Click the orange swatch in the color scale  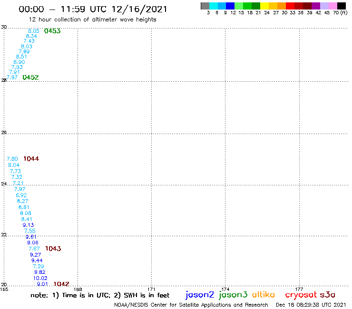pyautogui.click(x=282, y=6)
